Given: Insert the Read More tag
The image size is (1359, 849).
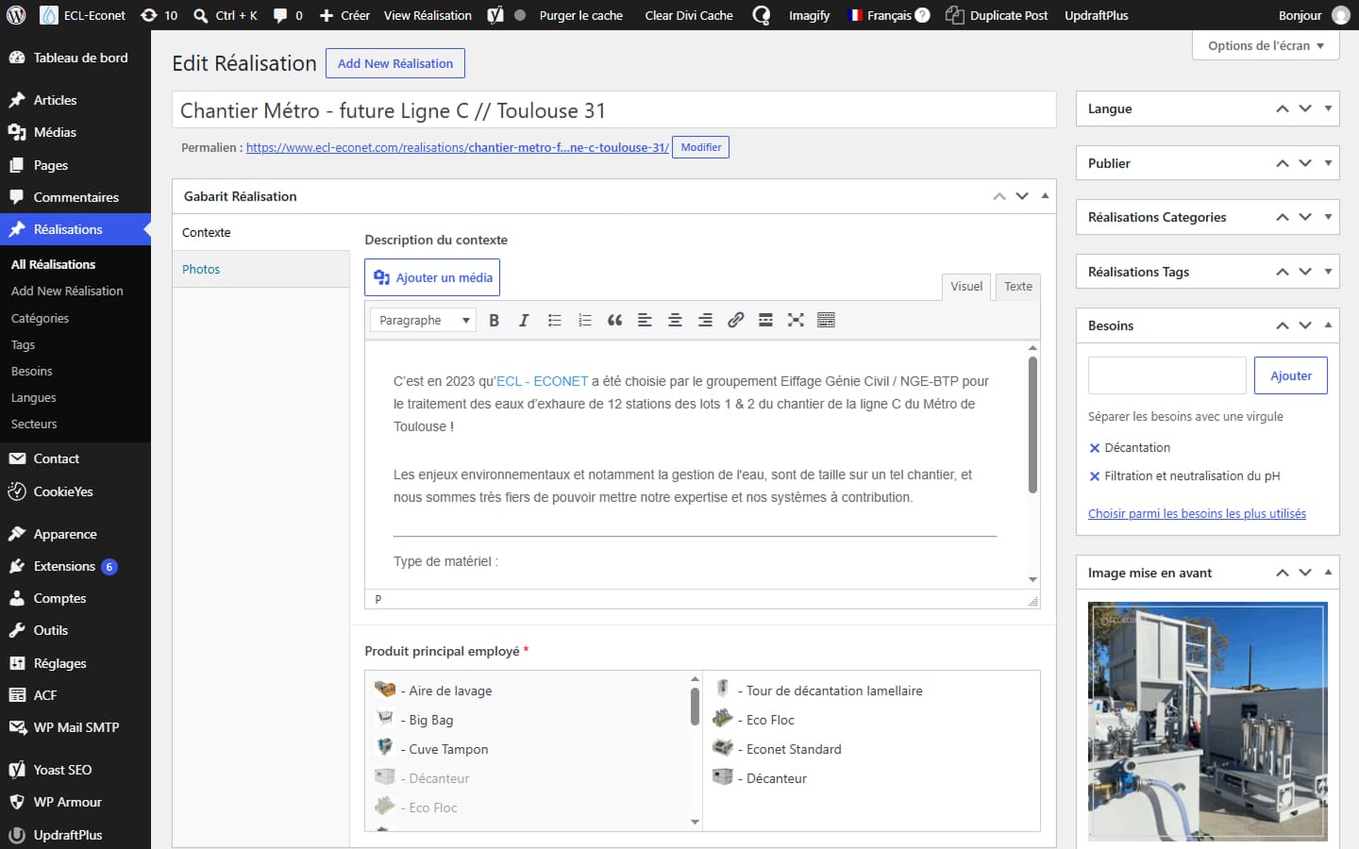Looking at the screenshot, I should [x=765, y=320].
